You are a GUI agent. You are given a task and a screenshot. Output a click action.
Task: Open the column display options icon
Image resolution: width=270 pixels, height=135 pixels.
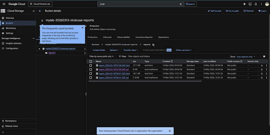(264, 56)
